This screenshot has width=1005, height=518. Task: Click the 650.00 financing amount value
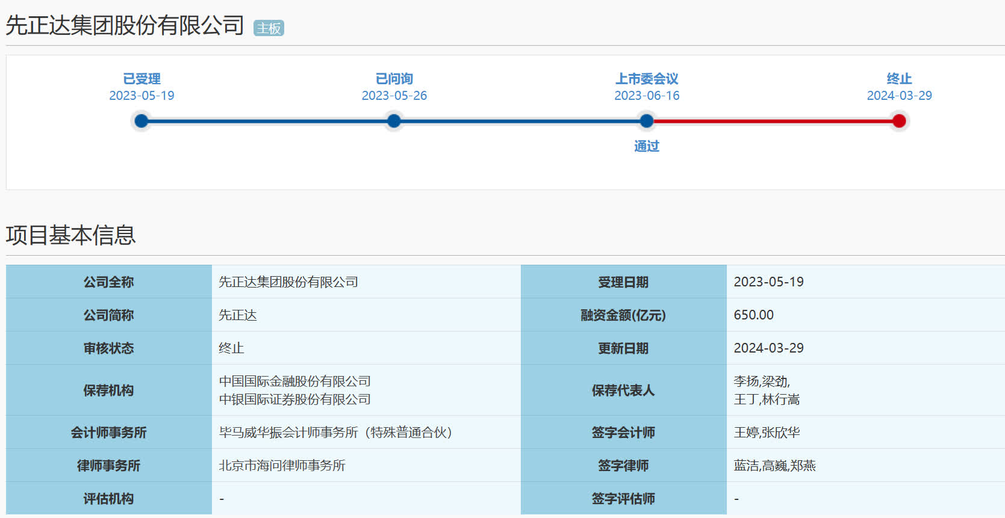click(x=753, y=315)
